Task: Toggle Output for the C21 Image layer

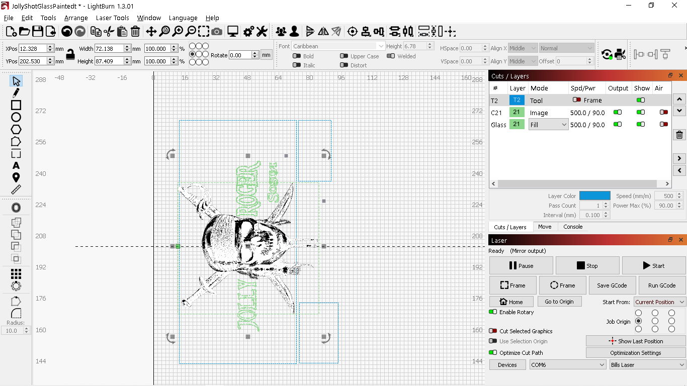Action: coord(617,113)
